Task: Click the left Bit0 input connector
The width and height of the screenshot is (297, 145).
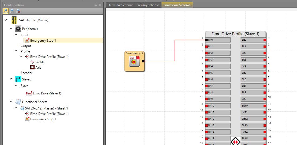Action: 207,40
